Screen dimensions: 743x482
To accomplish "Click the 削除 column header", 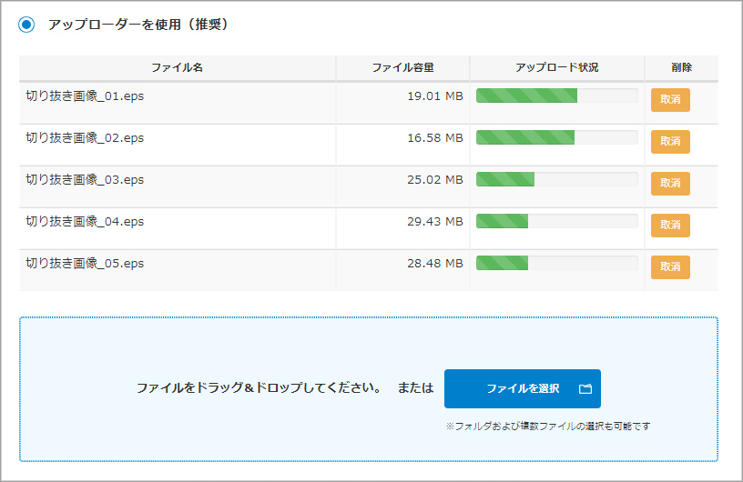I will pyautogui.click(x=681, y=68).
